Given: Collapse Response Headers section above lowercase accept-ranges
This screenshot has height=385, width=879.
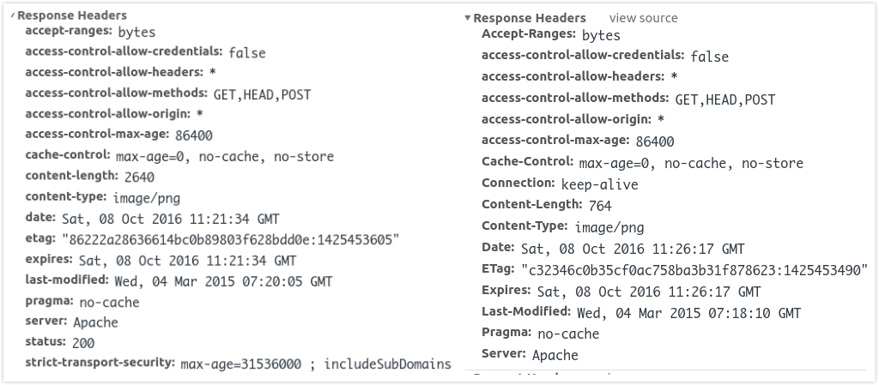Looking at the screenshot, I should tap(13, 15).
